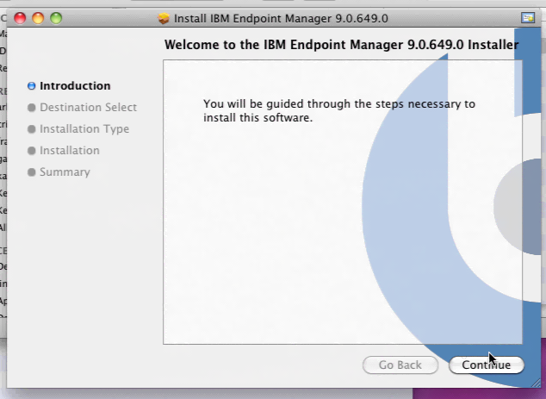Click the certificate icon at title bar right
The height and width of the screenshot is (399, 546).
[528, 18]
